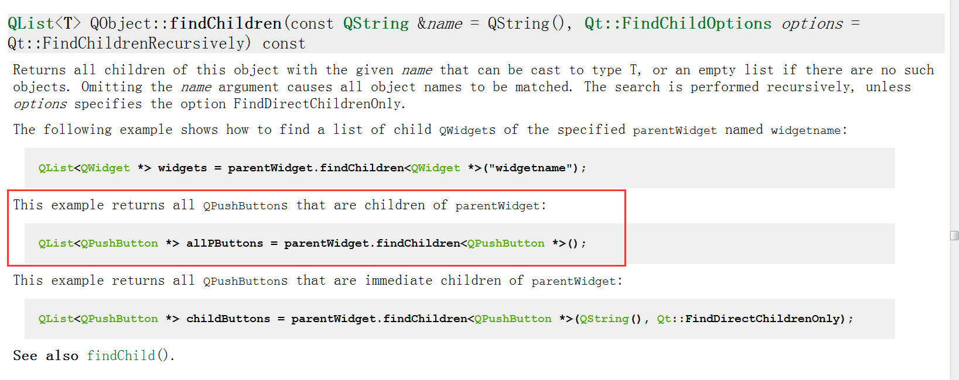Open QPushButton link in QList<QPushButton *> allPButtons
This screenshot has height=380, width=960.
point(119,243)
